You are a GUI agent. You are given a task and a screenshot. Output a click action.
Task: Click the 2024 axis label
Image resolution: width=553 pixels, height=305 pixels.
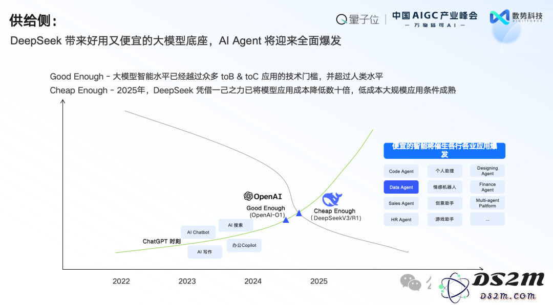point(253,281)
